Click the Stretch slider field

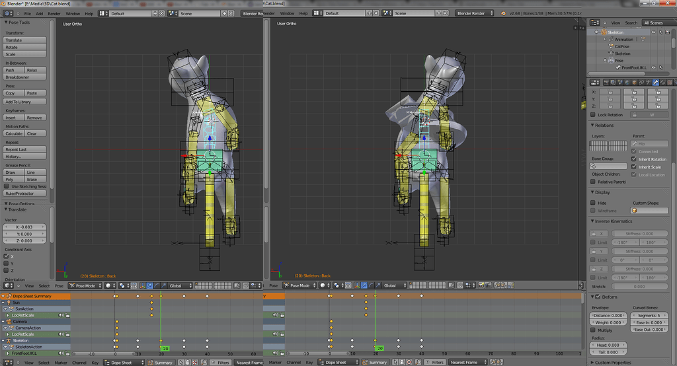click(x=639, y=287)
